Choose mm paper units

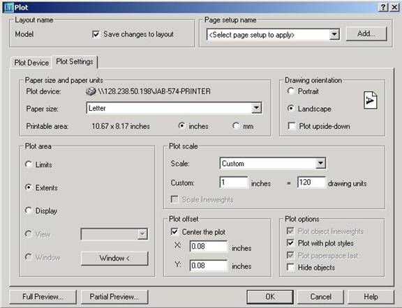[236, 126]
